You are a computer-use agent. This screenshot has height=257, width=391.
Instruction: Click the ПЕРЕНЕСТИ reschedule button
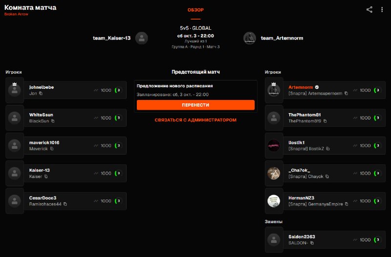pos(195,105)
